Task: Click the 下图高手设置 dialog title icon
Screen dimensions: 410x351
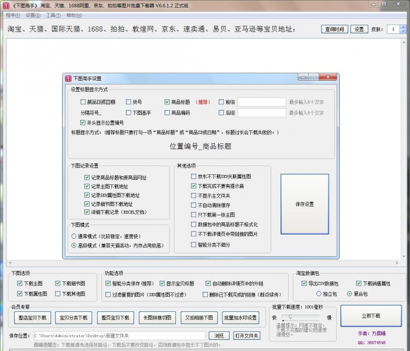Action: [x=68, y=78]
